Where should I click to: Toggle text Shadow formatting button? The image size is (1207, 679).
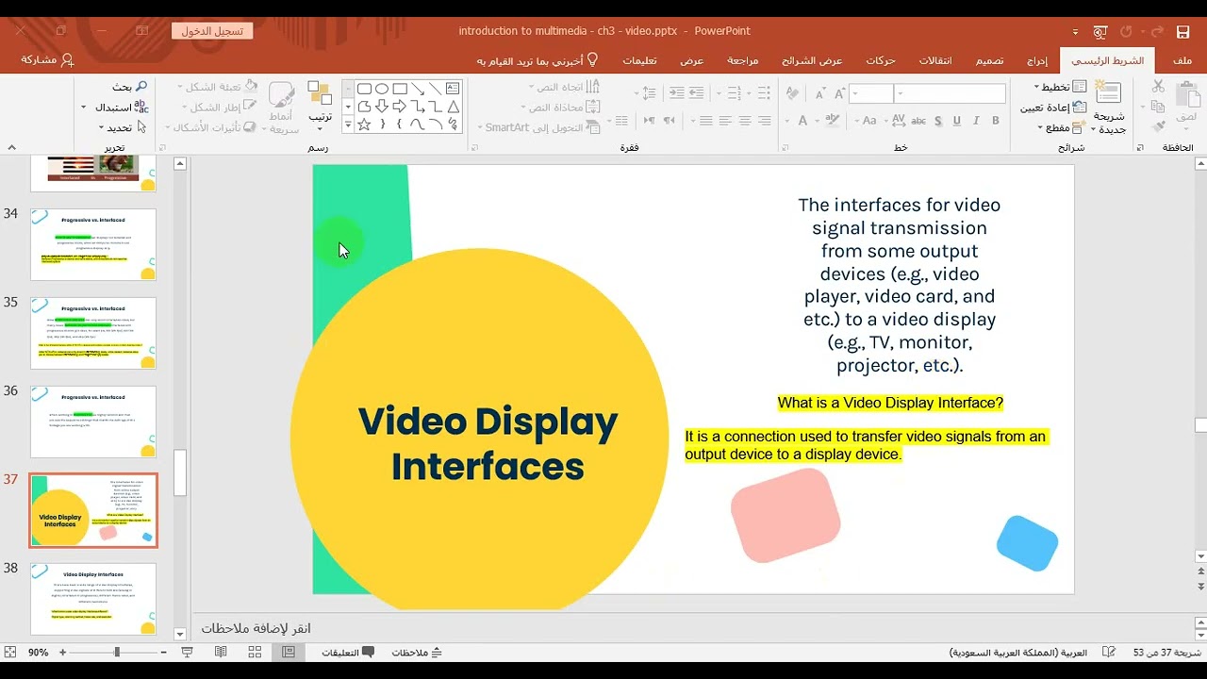938,121
